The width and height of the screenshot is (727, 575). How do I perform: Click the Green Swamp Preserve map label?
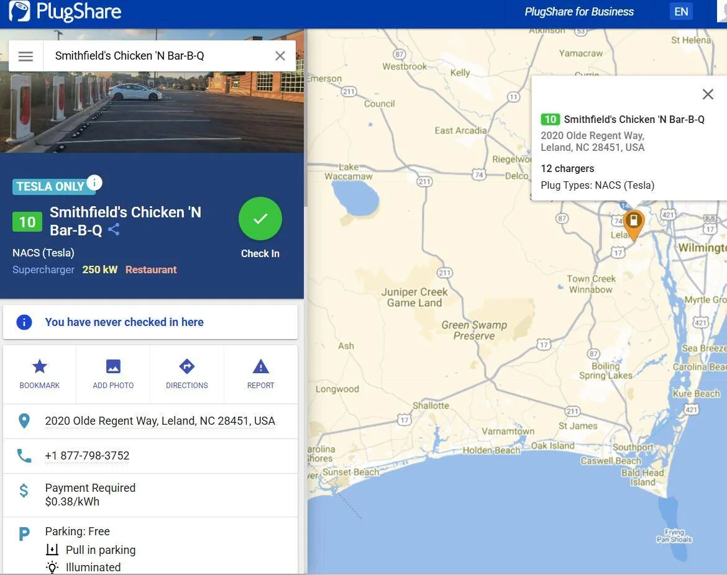pyautogui.click(x=474, y=330)
